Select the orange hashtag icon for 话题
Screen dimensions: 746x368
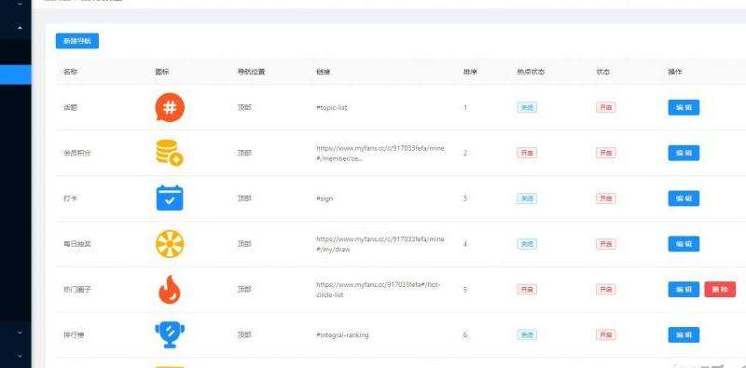click(170, 107)
